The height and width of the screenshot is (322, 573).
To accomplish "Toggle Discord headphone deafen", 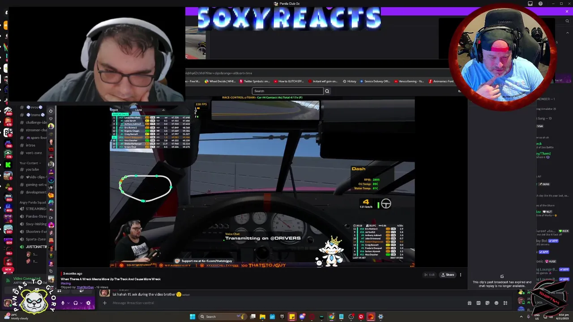I will pyautogui.click(x=76, y=303).
